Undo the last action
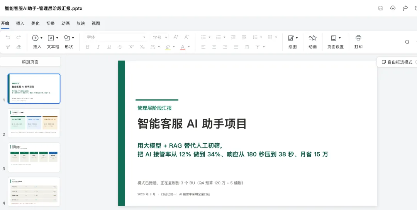This screenshot has width=417, height=210. pos(8,38)
